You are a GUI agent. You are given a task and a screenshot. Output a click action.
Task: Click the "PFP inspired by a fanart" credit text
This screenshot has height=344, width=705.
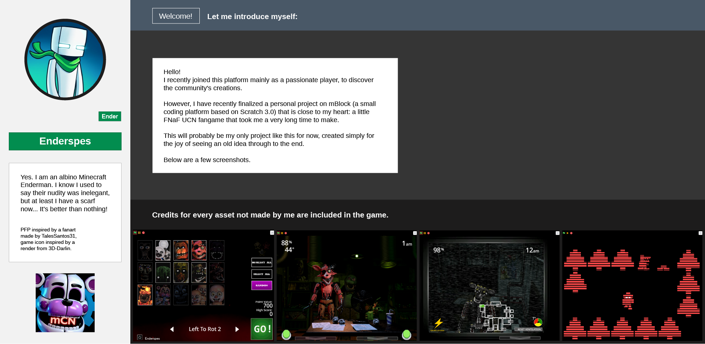click(48, 239)
